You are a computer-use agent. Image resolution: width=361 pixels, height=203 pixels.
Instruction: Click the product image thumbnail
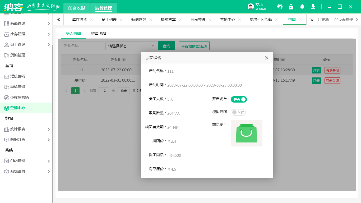pos(246,133)
